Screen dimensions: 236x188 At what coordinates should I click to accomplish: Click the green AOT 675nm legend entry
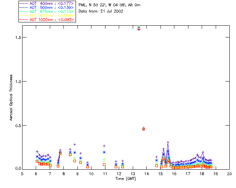pos(47,11)
